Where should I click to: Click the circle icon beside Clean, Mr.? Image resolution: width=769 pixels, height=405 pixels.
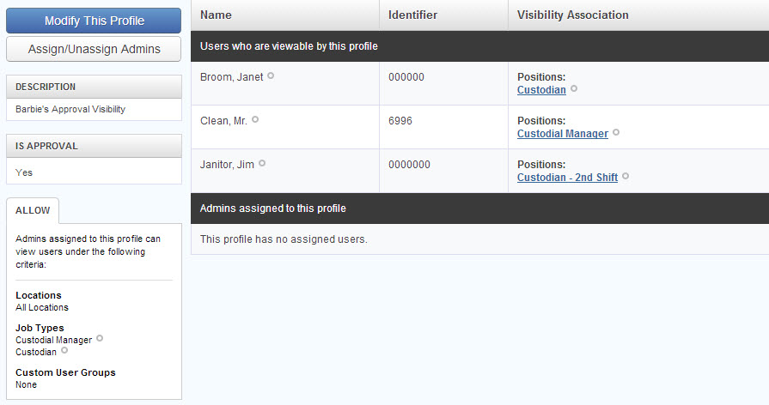point(255,119)
